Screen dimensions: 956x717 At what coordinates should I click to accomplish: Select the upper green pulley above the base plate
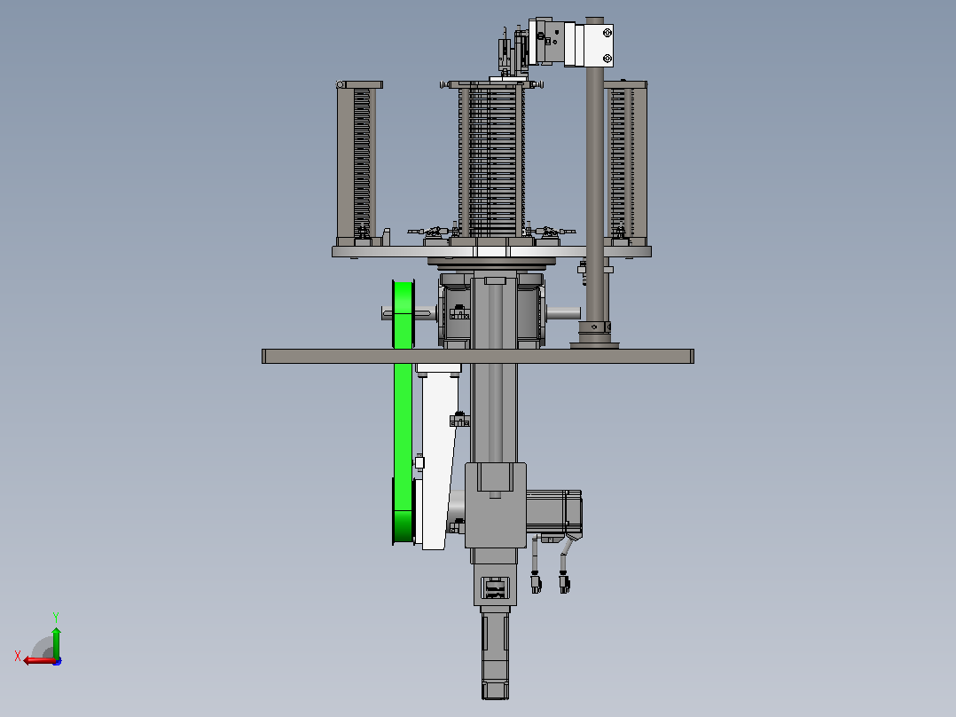tap(403, 315)
